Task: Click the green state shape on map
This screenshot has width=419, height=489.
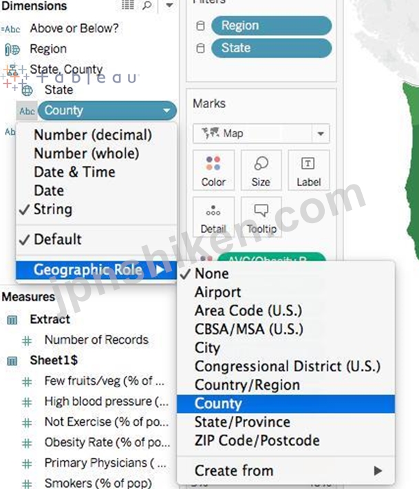Action: click(412, 175)
